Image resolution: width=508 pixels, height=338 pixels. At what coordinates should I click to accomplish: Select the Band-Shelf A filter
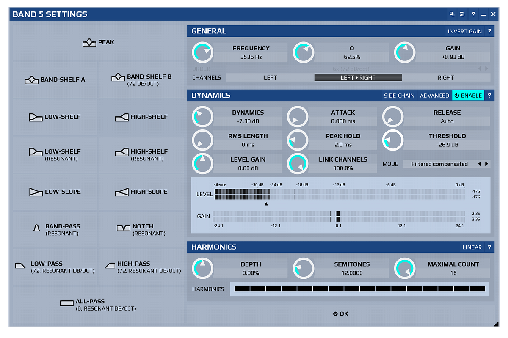point(55,79)
